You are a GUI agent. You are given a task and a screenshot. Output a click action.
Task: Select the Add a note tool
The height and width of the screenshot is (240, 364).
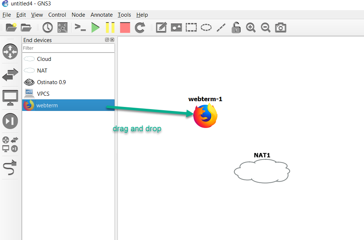click(161, 28)
